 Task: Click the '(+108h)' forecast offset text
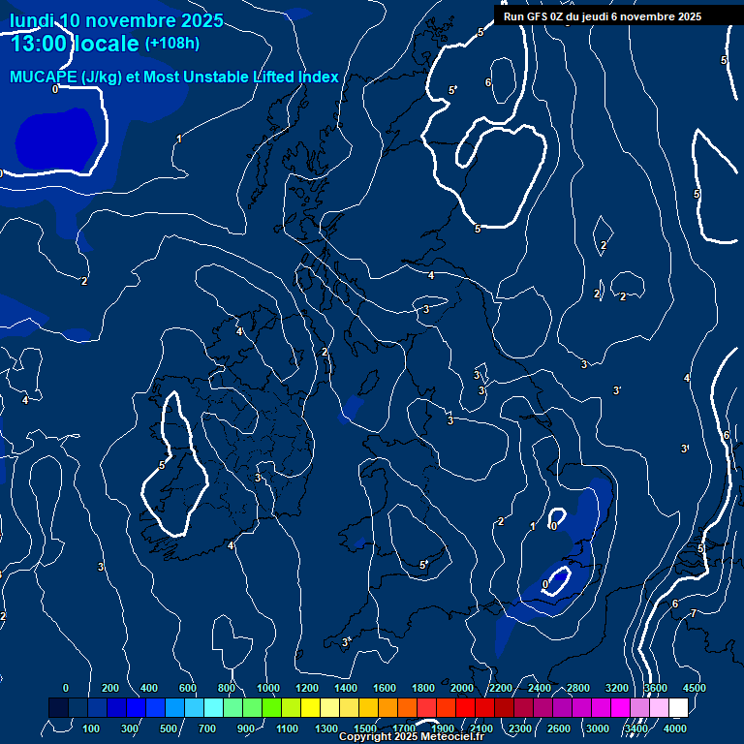172,44
